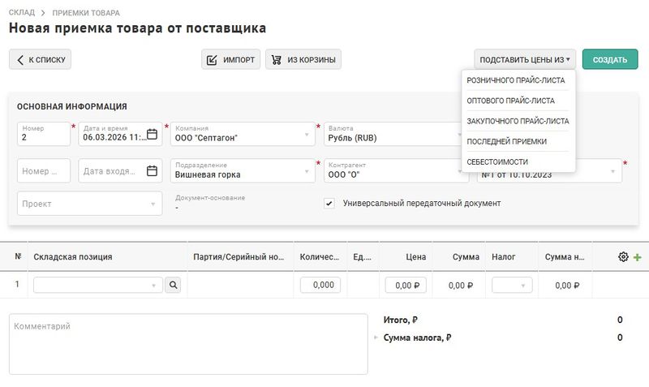Go to Приемки товара breadcrumb link
Image resolution: width=649 pixels, height=387 pixels.
(x=86, y=13)
